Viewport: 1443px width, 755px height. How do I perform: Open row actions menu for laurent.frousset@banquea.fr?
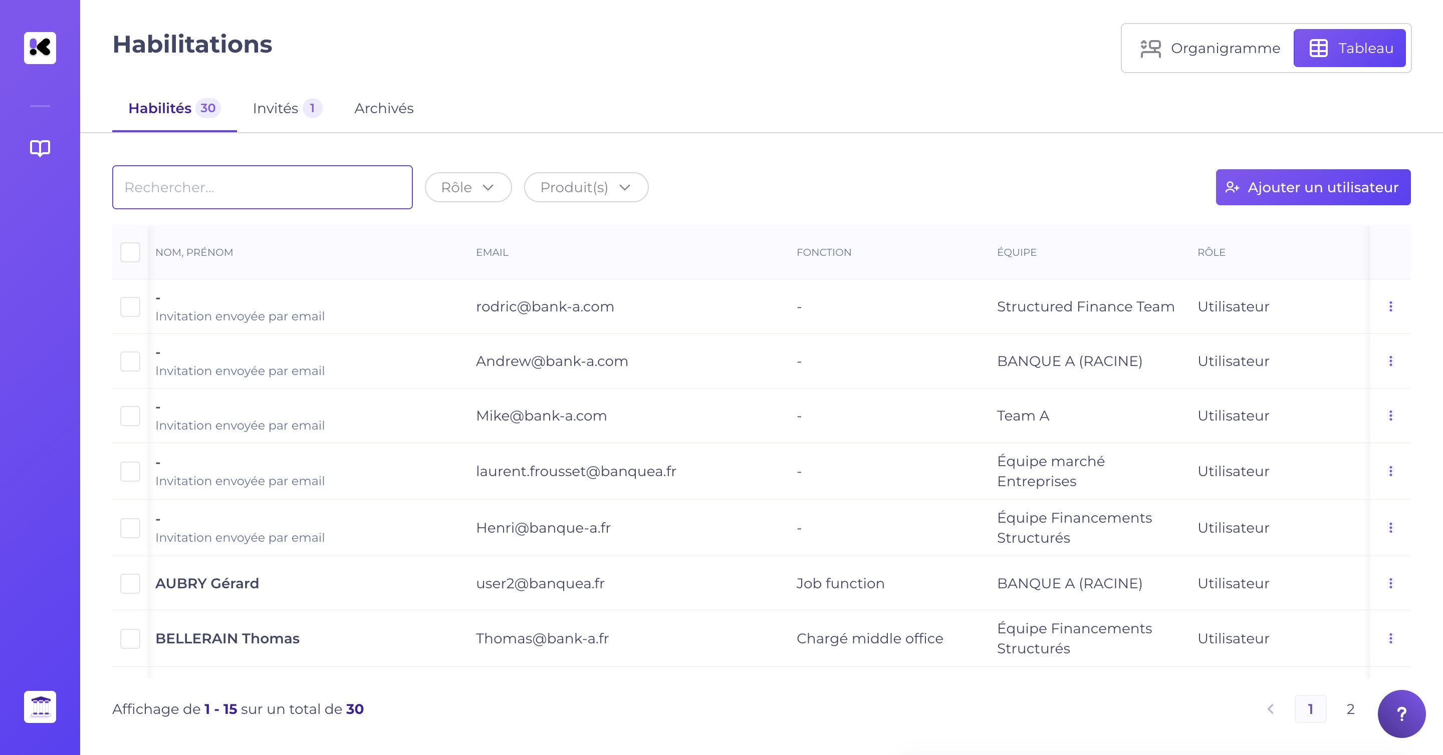point(1390,471)
